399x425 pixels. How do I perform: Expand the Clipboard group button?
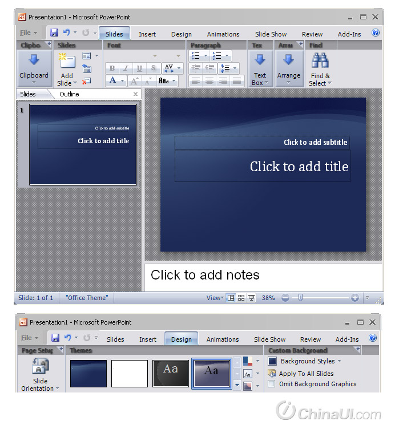pyautogui.click(x=34, y=69)
